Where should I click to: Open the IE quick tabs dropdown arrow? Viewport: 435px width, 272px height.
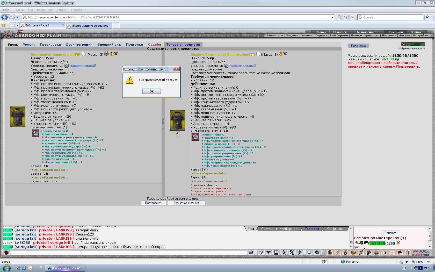[x=17, y=25]
